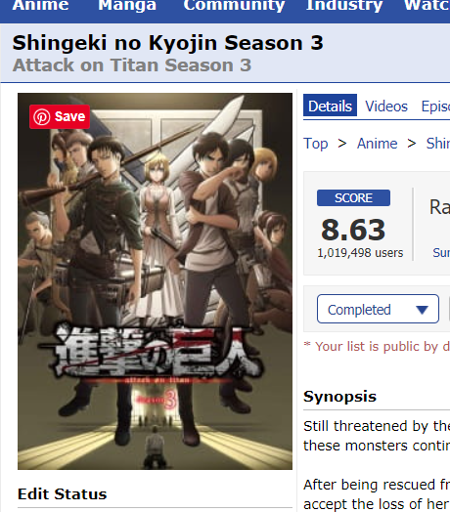Switch to the Episodes tab
The image size is (450, 512).
435,107
